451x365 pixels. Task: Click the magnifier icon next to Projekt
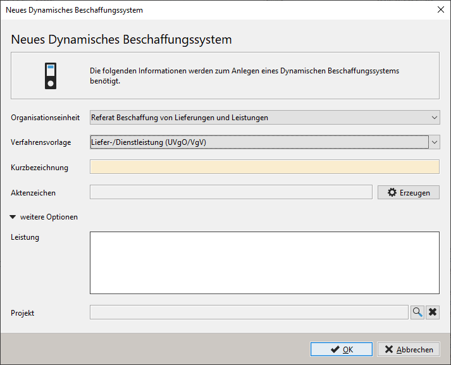(417, 312)
